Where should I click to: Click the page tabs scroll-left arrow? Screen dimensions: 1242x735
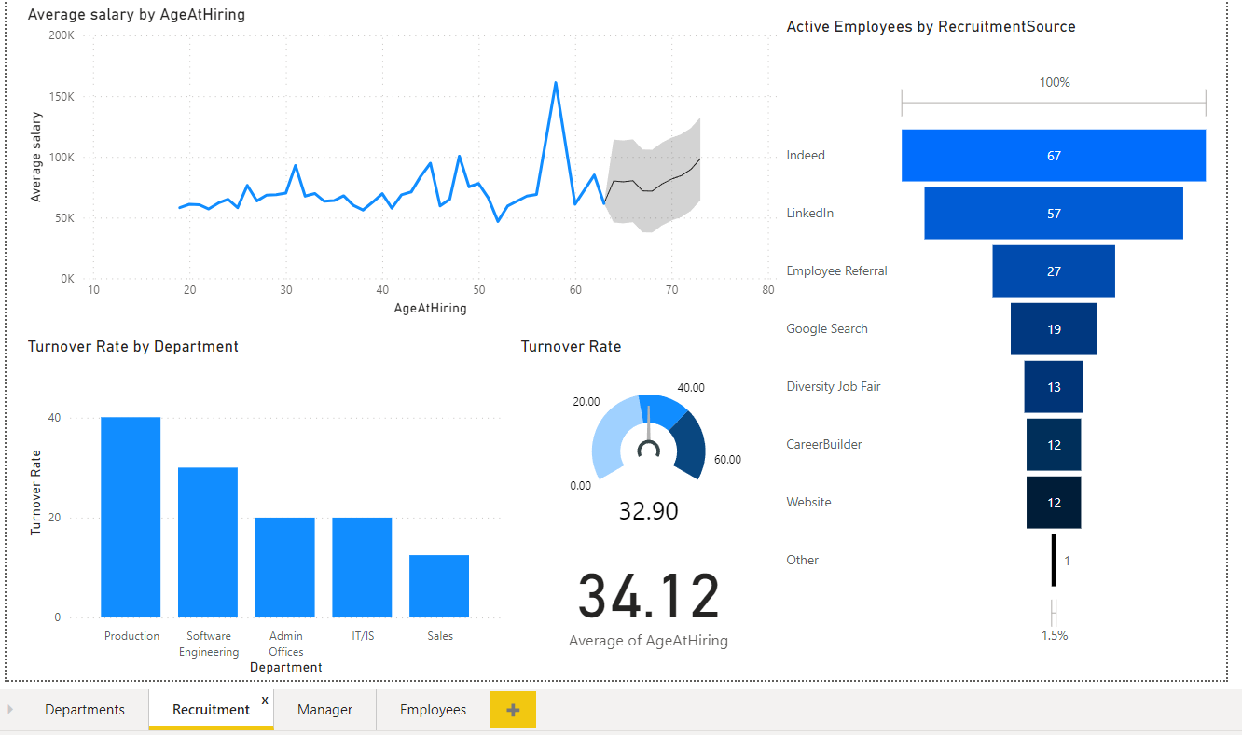click(10, 710)
